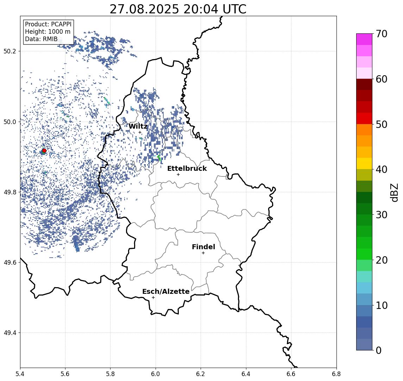Click the Esch/Alzette city label

(x=166, y=291)
